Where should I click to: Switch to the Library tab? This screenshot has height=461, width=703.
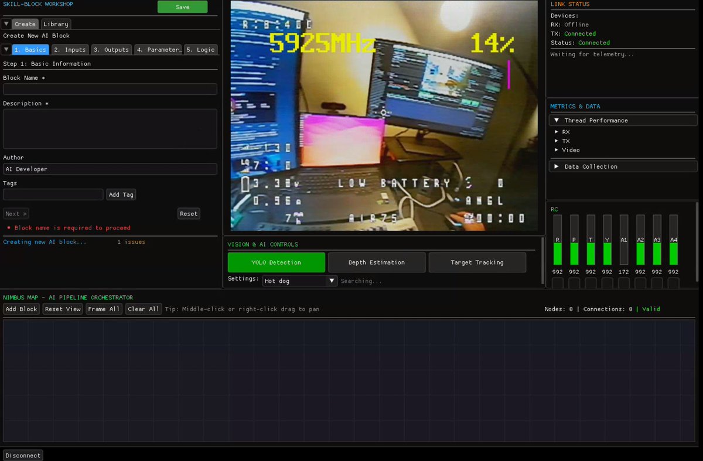pyautogui.click(x=55, y=24)
